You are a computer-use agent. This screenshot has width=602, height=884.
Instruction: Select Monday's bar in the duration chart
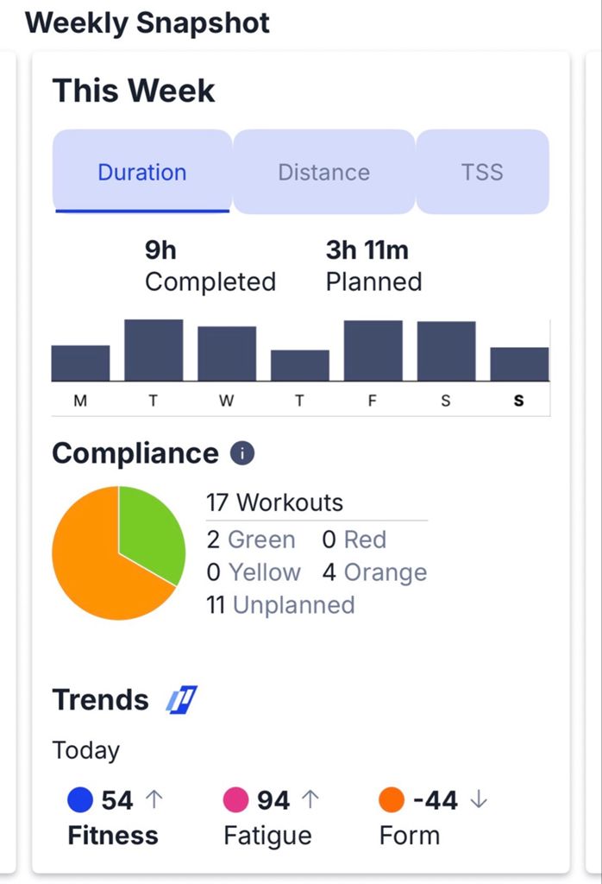coord(80,363)
